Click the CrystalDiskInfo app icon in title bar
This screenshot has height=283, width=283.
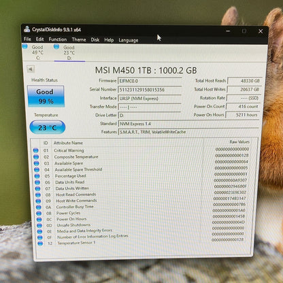coord(27,29)
